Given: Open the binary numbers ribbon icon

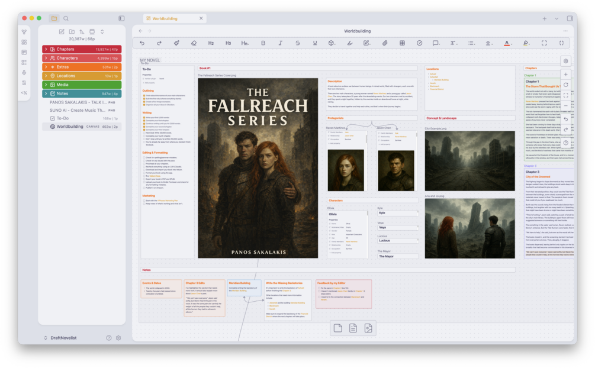Looking at the screenshot, I should point(24,82).
